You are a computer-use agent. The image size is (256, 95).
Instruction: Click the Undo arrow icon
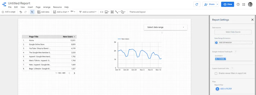coord(21,12)
